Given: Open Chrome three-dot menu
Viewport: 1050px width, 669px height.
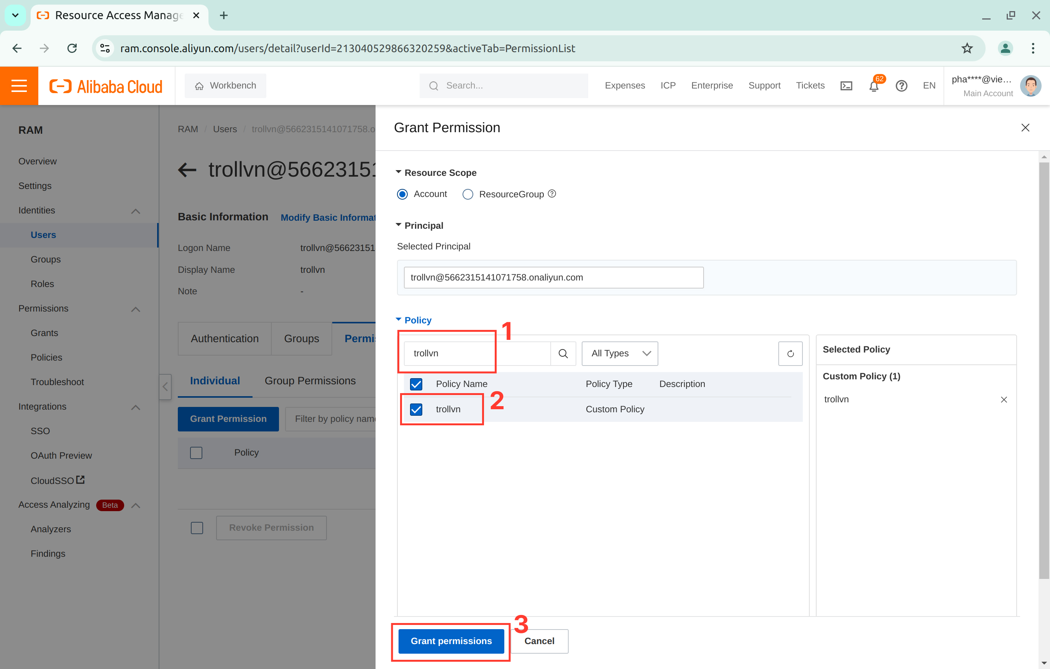Looking at the screenshot, I should [1033, 48].
